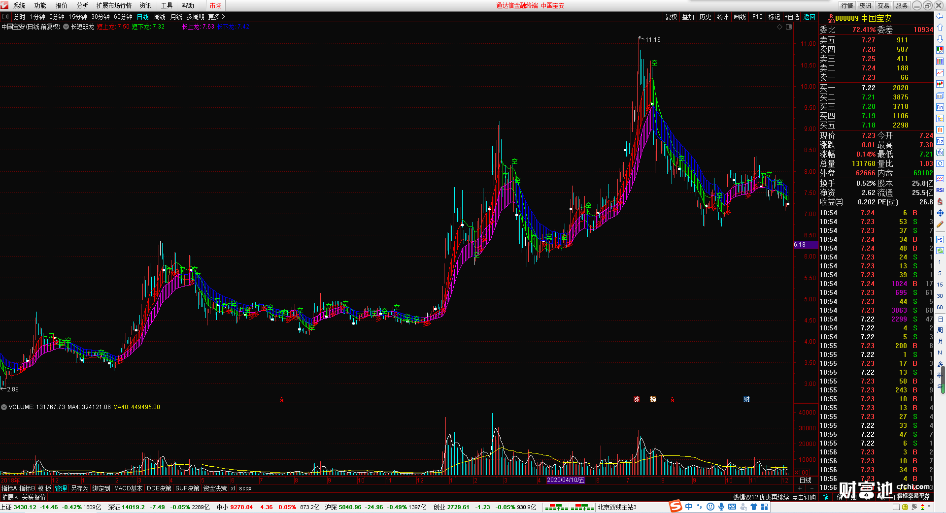Open the 统计 statistics dropdown
The image size is (946, 513).
coord(722,17)
